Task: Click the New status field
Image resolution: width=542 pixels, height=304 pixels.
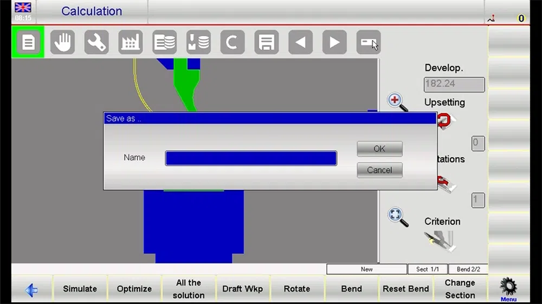Action: point(367,269)
